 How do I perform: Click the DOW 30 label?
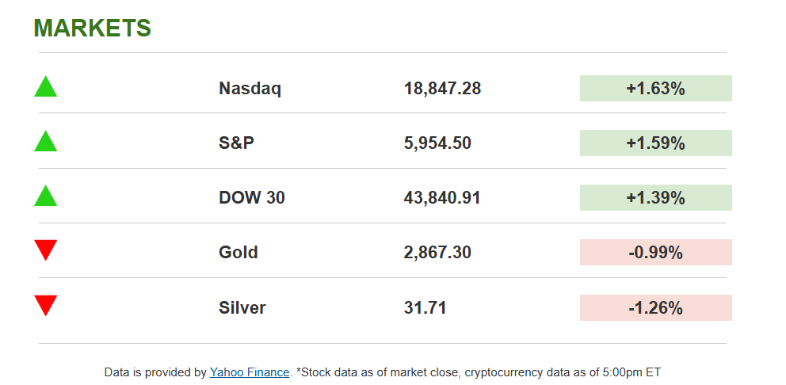click(x=251, y=198)
